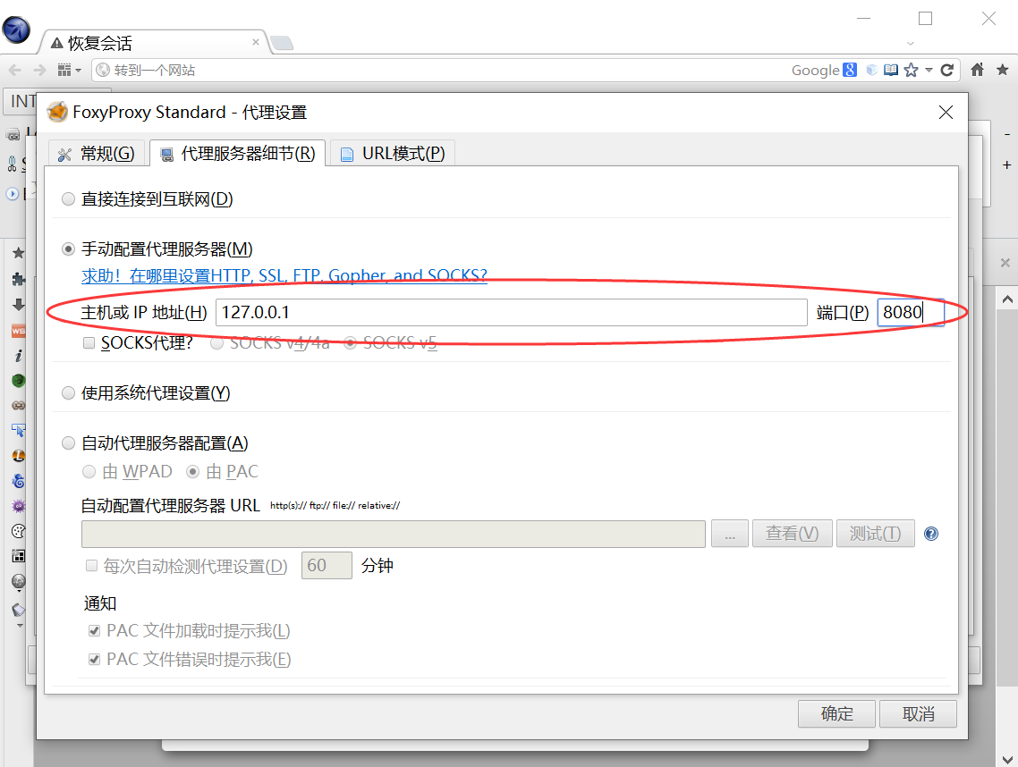Image resolution: width=1018 pixels, height=767 pixels.
Task: Toggle PAC 文件加载时提示我(L) checkbox
Action: 94,631
